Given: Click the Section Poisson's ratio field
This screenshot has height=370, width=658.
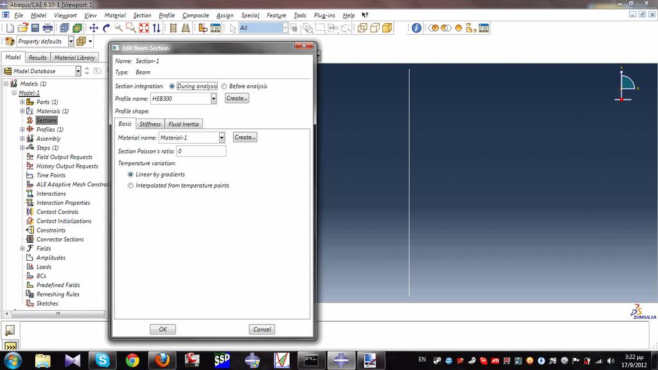Looking at the screenshot, I should [x=201, y=151].
